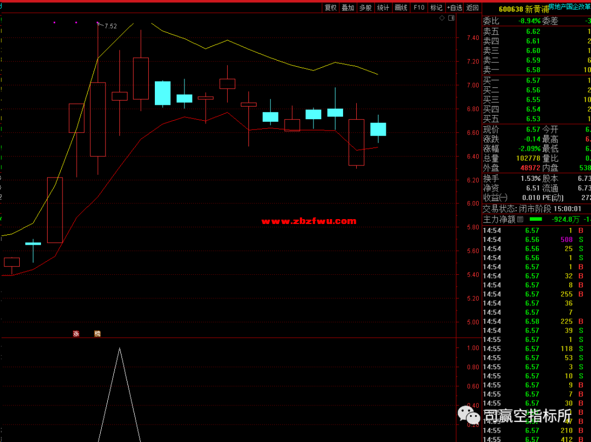
Task: Click the 7.52 high price label
Action: point(111,26)
